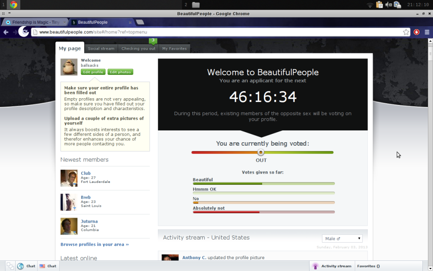Follow Browse profiles in your area link
This screenshot has width=433, height=271.
94,244
